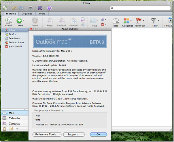Click the Outlook:mac 2011 BETA 2 banner
The width and height of the screenshot is (174, 142).
click(x=70, y=41)
